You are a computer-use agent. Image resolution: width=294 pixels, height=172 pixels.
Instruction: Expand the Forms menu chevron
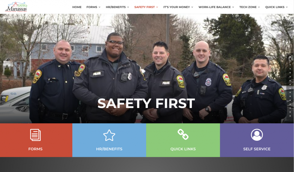tap(100, 7)
